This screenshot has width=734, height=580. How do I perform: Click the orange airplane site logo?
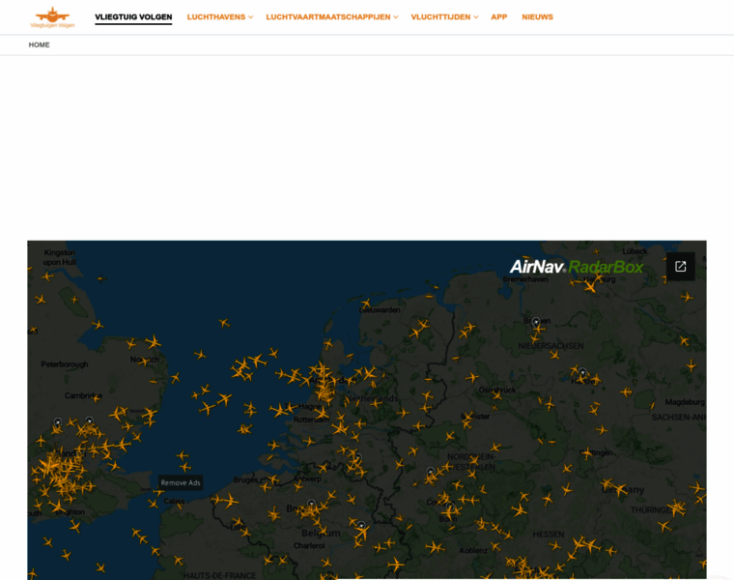coord(52,16)
